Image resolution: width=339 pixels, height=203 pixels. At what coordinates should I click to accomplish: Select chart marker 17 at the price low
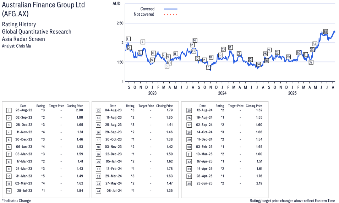[x=208, y=67]
